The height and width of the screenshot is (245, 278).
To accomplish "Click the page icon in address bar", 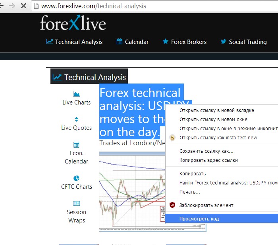I will (x=36, y=6).
